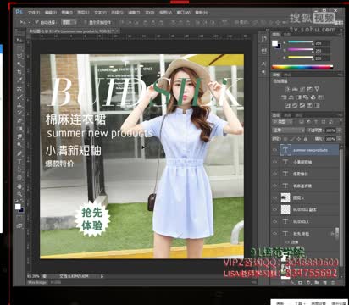
Task: Toggle the auto-select checkbox in options bar
Action: pyautogui.click(x=36, y=22)
